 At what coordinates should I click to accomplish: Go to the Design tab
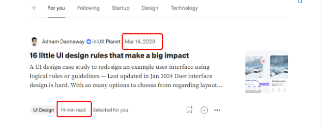(x=150, y=8)
